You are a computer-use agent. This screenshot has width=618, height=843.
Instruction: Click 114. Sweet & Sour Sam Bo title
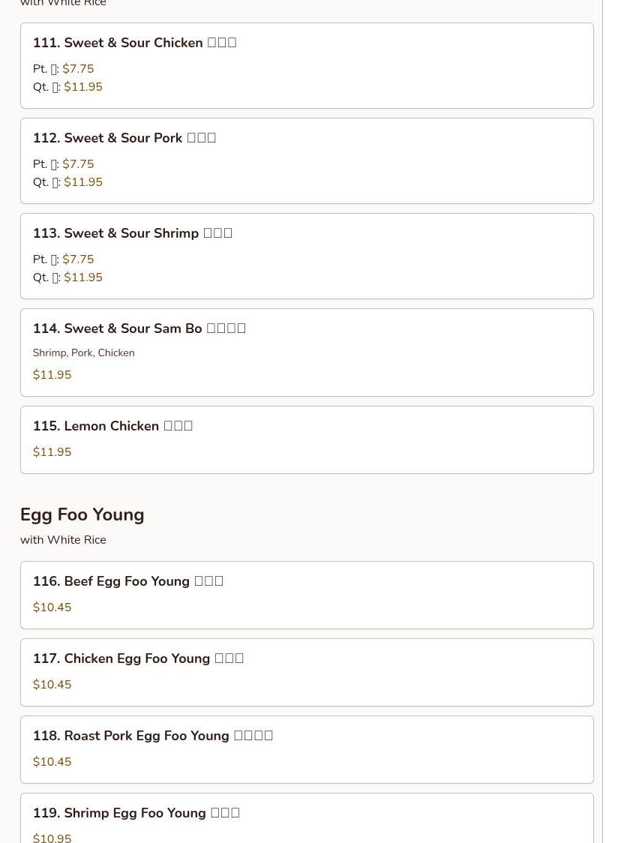[139, 328]
